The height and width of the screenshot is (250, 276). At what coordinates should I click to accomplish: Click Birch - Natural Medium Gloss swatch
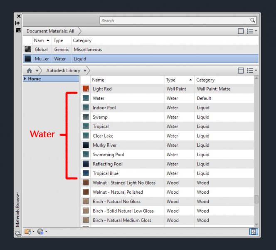[x=86, y=220]
